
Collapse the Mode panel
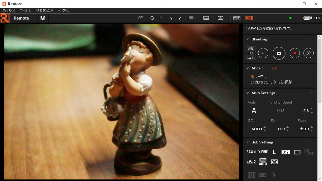248,68
